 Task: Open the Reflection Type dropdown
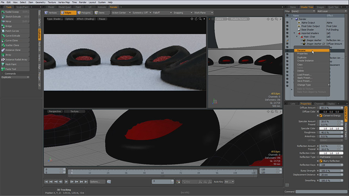click(331, 157)
